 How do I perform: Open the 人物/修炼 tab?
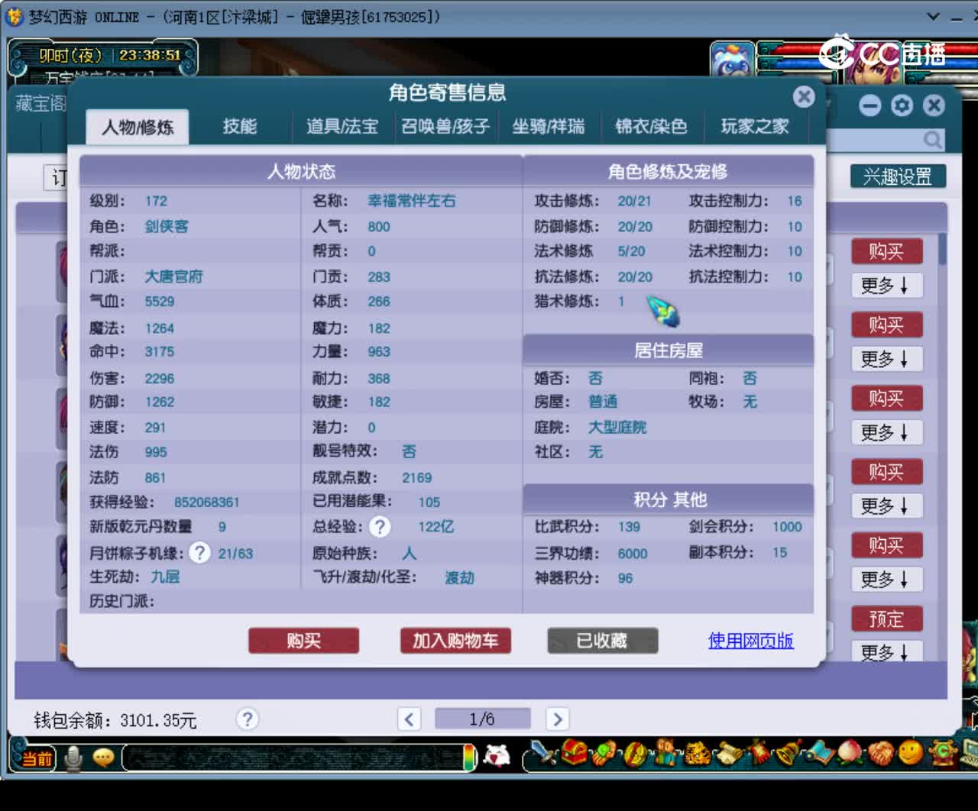(x=138, y=127)
